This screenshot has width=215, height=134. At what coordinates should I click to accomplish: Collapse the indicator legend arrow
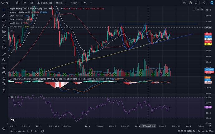point(12,30)
